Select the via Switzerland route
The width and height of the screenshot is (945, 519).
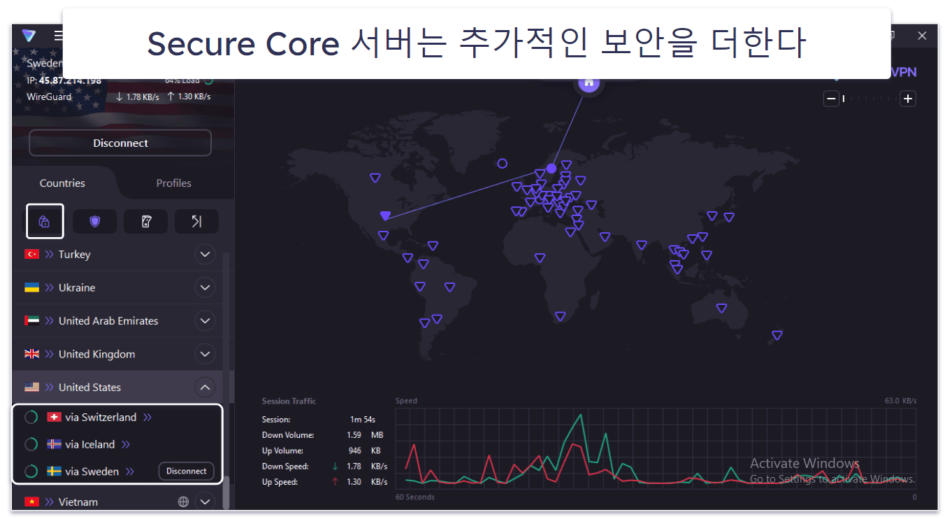[x=101, y=417]
